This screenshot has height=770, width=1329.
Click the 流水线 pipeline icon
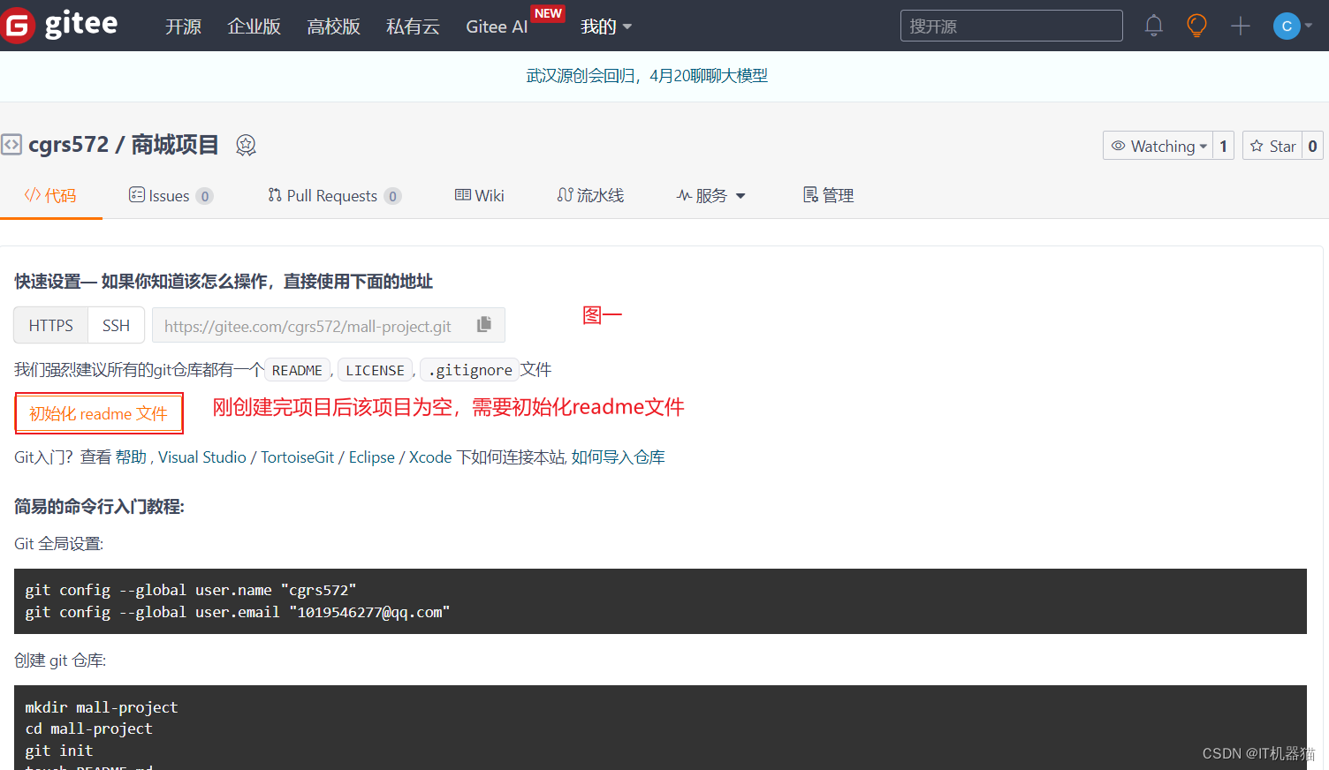tap(565, 194)
